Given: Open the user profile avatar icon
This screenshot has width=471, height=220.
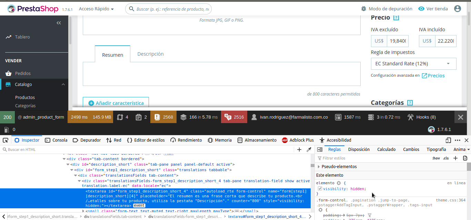Looking at the screenshot, I should coord(457,9).
